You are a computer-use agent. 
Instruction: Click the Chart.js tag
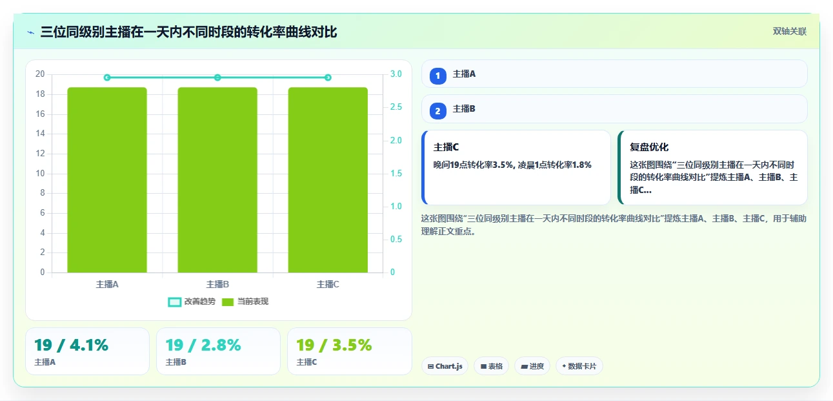pyautogui.click(x=445, y=366)
